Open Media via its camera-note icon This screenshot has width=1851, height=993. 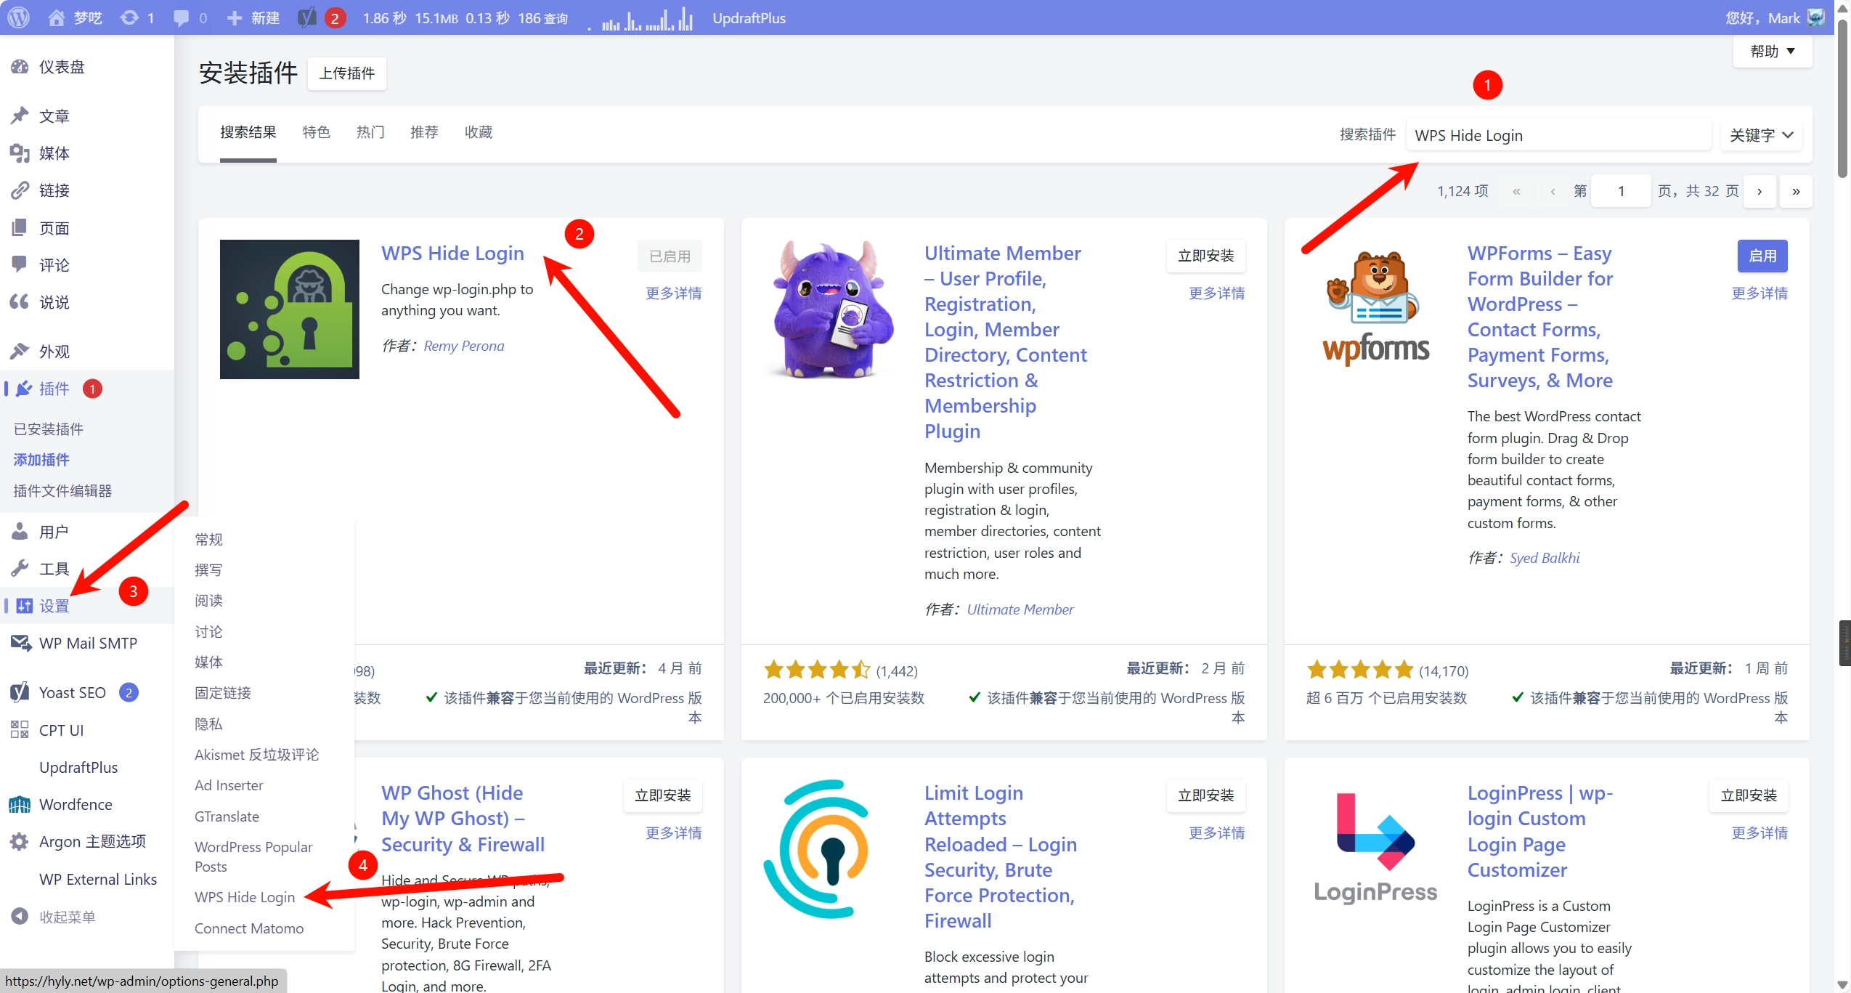tap(20, 153)
